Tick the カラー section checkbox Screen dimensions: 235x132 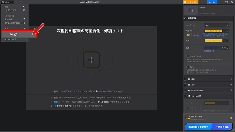185,85
